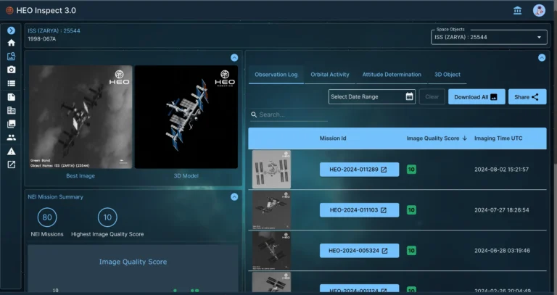Switch to Observation Log tab
Screen dimensions: 557x295
(276, 75)
